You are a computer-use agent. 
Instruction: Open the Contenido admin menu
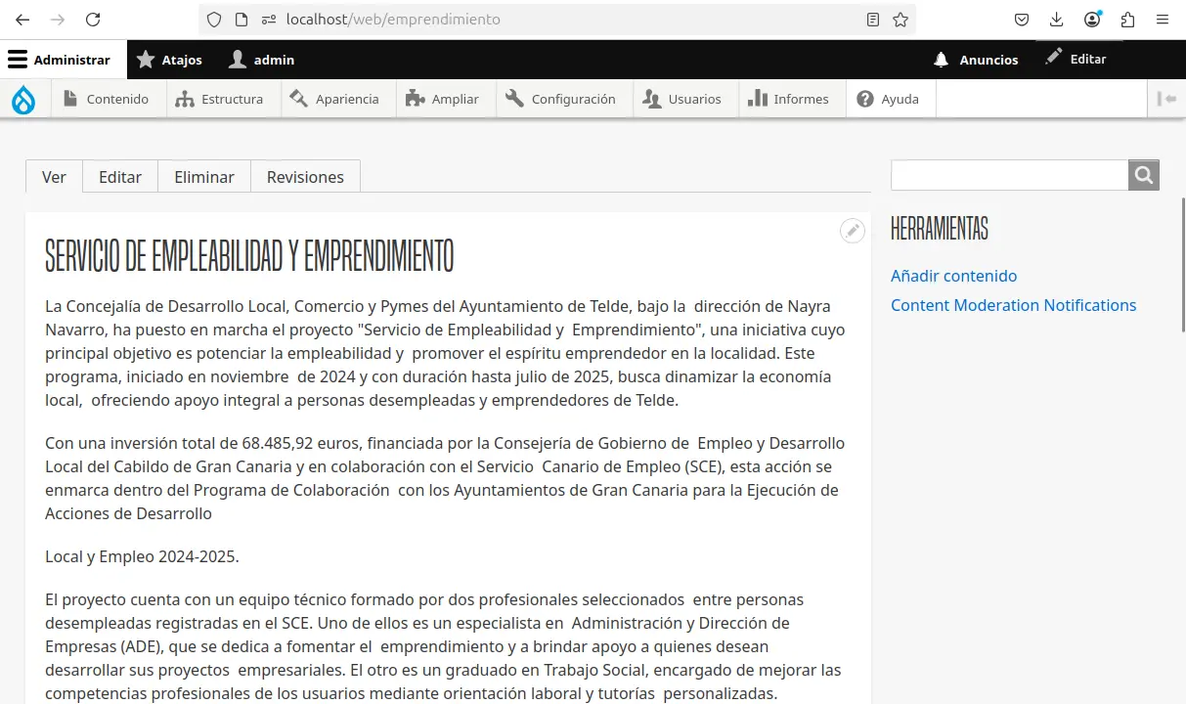tap(108, 98)
